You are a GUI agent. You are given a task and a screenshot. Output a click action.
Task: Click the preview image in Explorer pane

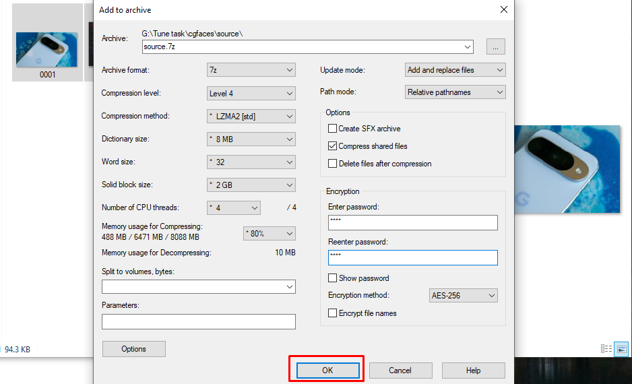tap(567, 169)
